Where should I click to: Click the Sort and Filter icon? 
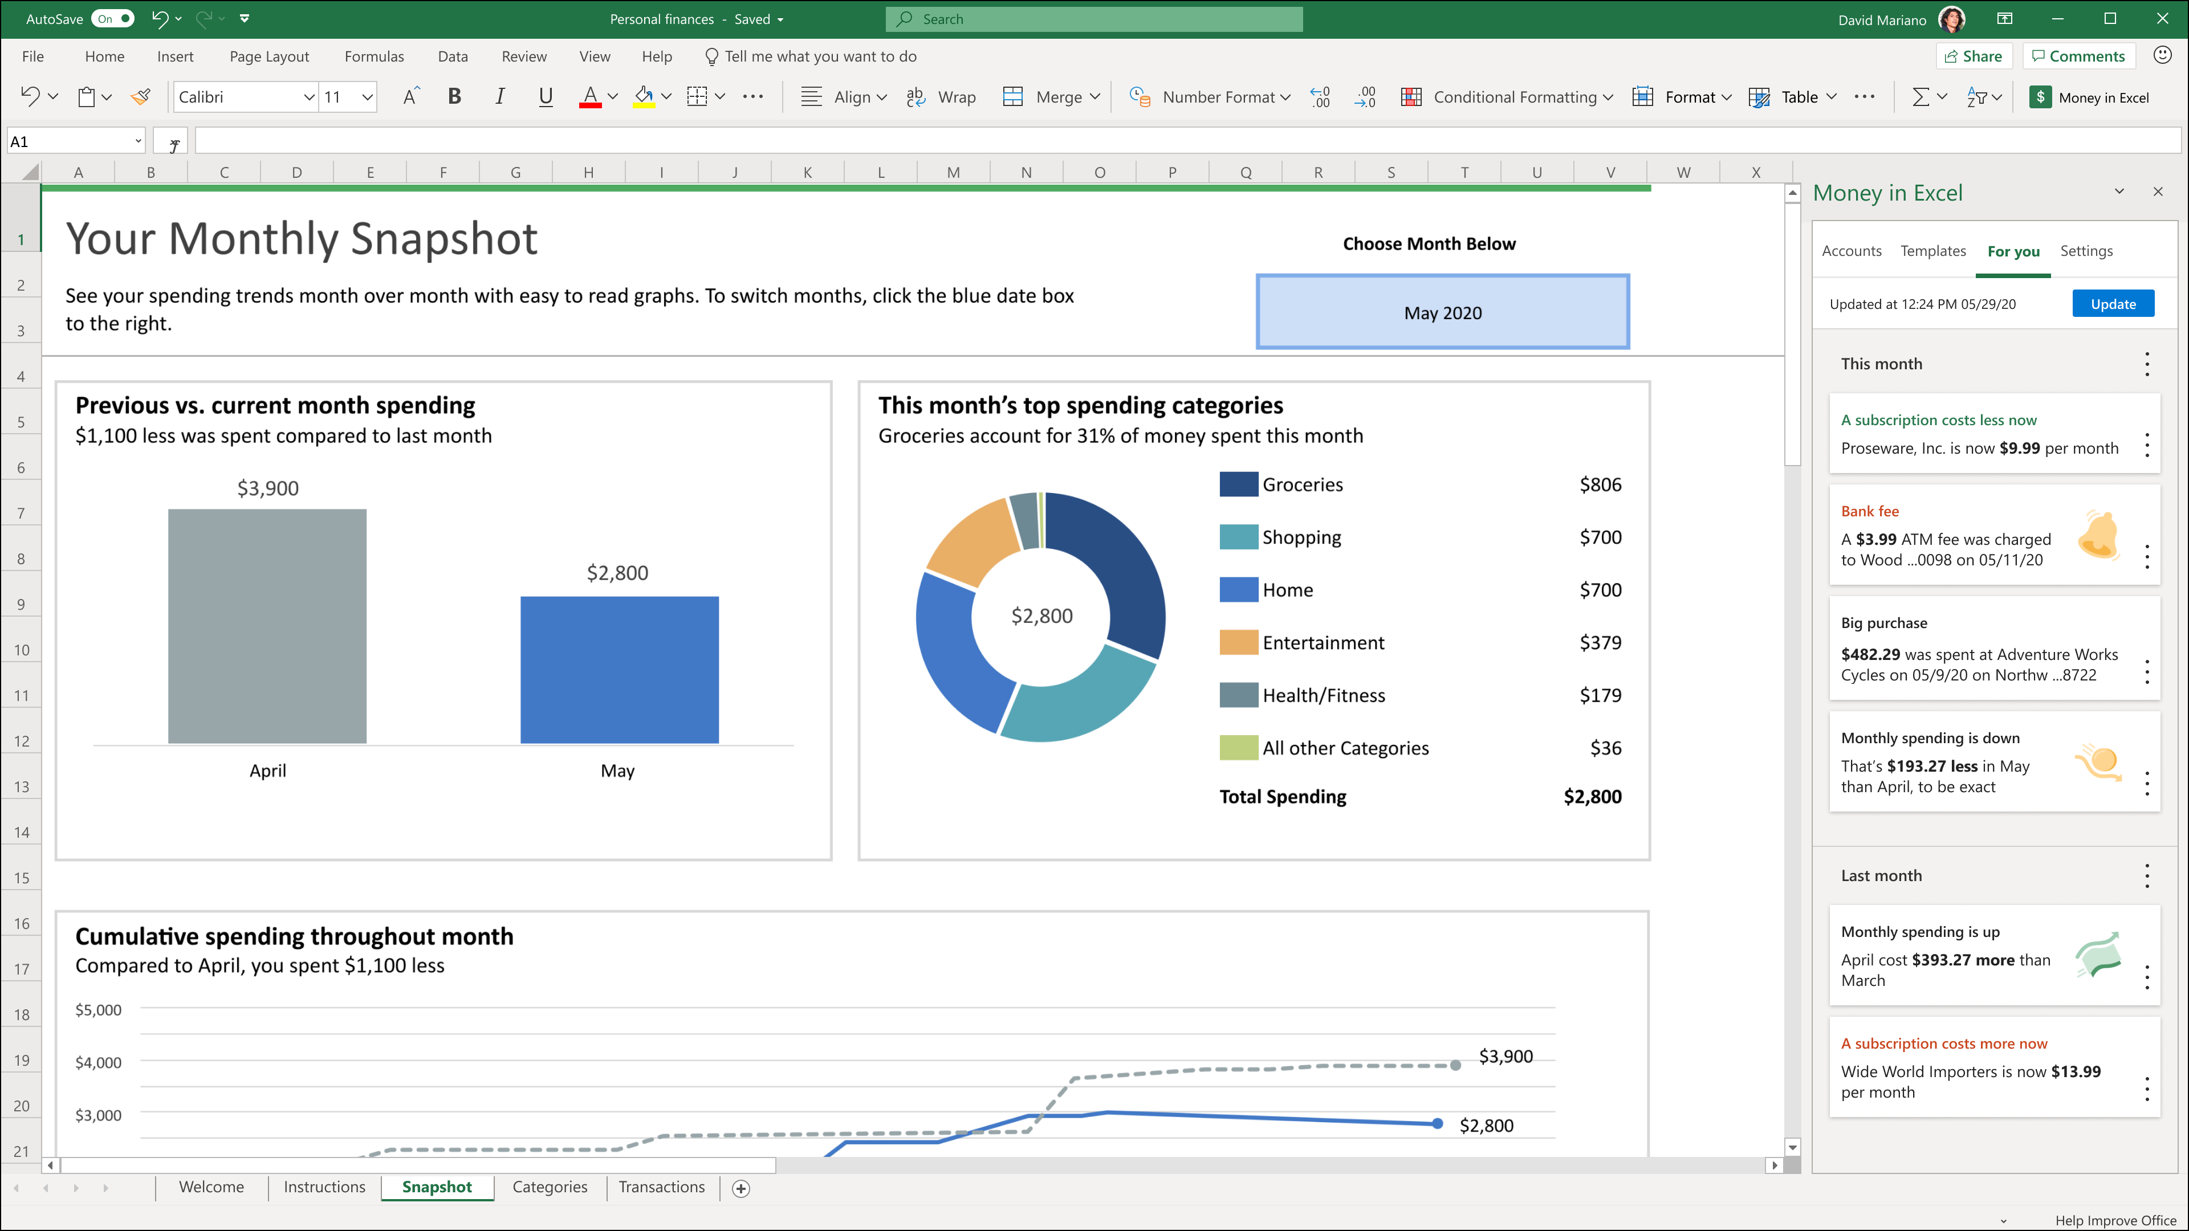1979,96
